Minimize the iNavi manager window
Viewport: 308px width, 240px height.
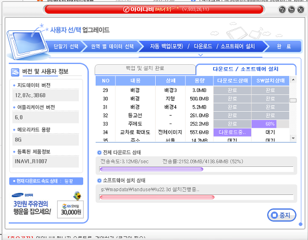pos(291,9)
